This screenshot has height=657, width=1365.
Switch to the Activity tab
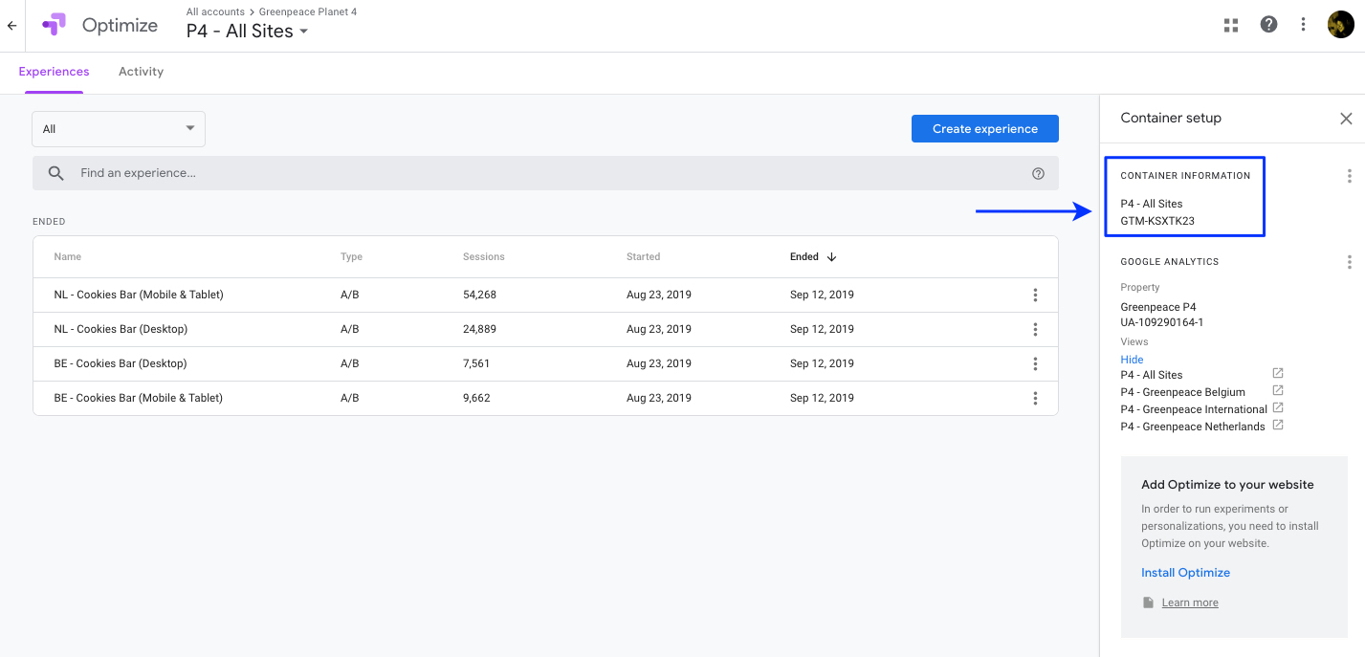tap(141, 72)
